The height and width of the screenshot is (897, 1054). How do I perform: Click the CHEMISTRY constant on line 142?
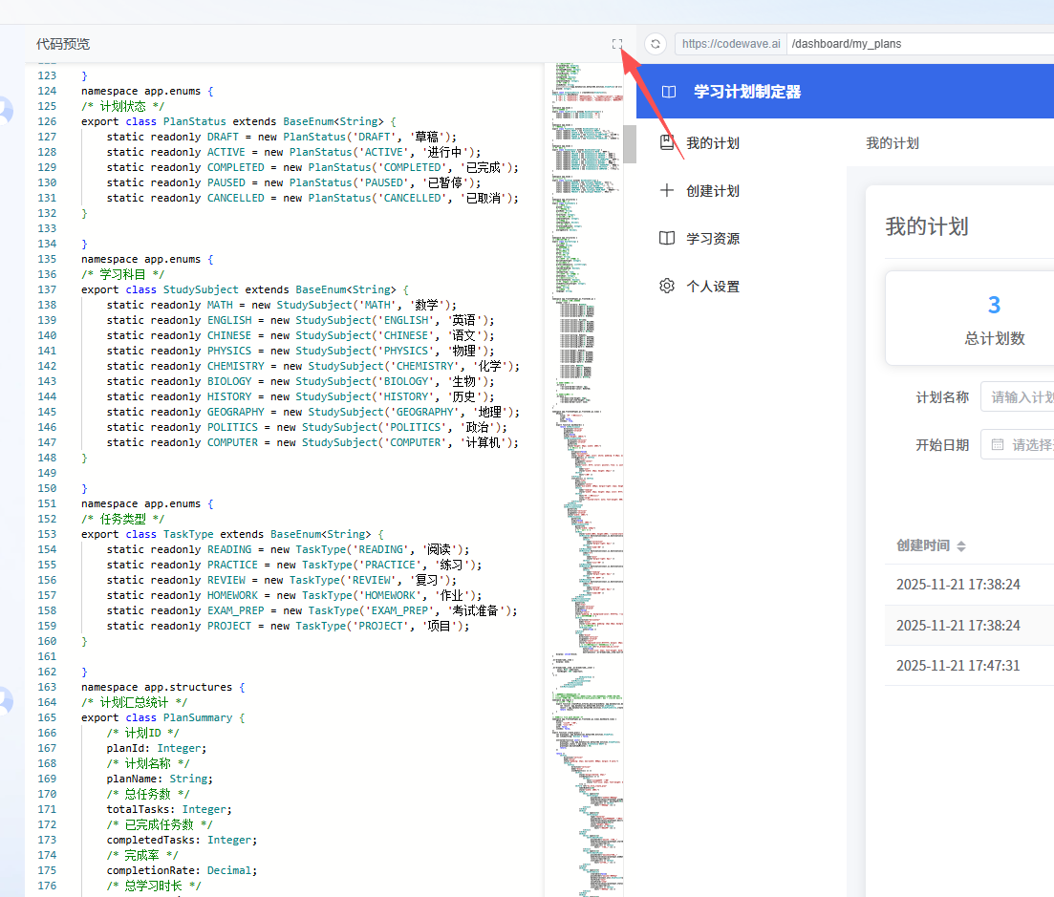tap(235, 366)
